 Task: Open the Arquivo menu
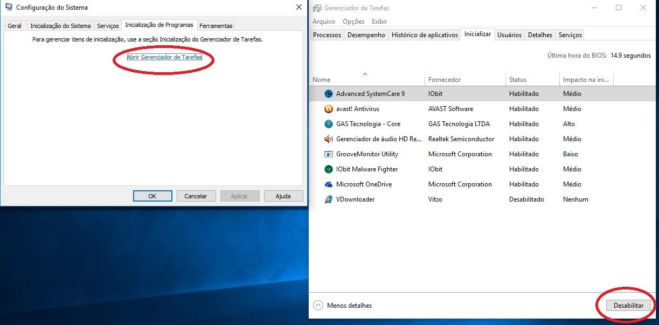click(324, 22)
